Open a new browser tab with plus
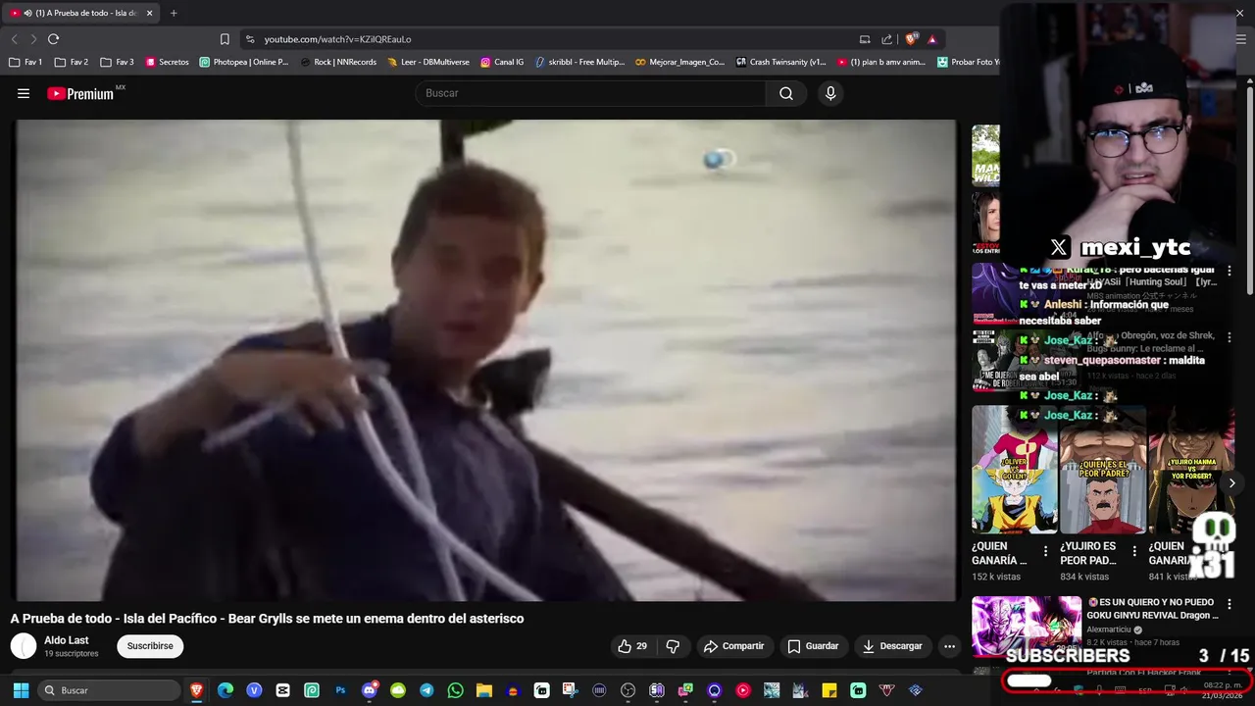 (x=174, y=13)
